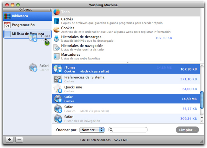Click the Mi lista de limpieza list icon

pos(7,34)
